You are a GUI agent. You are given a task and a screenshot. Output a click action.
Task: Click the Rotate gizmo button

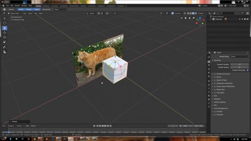click(x=29, y=9)
